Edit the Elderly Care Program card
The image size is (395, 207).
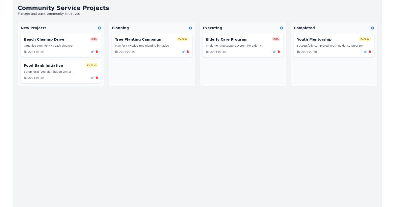click(x=274, y=52)
